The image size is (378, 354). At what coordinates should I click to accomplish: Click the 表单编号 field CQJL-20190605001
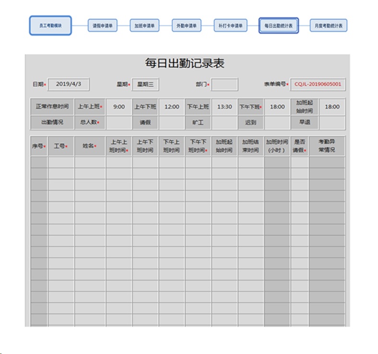[318, 84]
